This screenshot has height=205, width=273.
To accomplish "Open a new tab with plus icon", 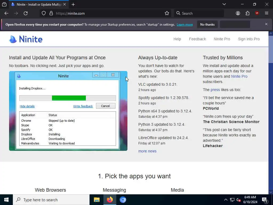I will [x=73, y=4].
